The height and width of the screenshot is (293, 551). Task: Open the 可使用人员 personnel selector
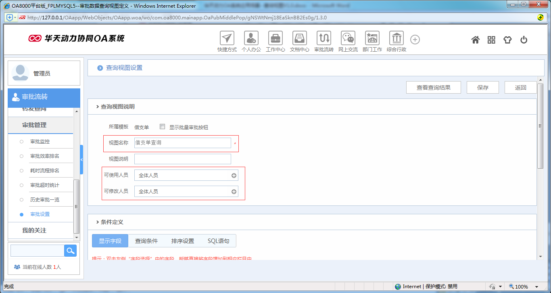pyautogui.click(x=233, y=175)
